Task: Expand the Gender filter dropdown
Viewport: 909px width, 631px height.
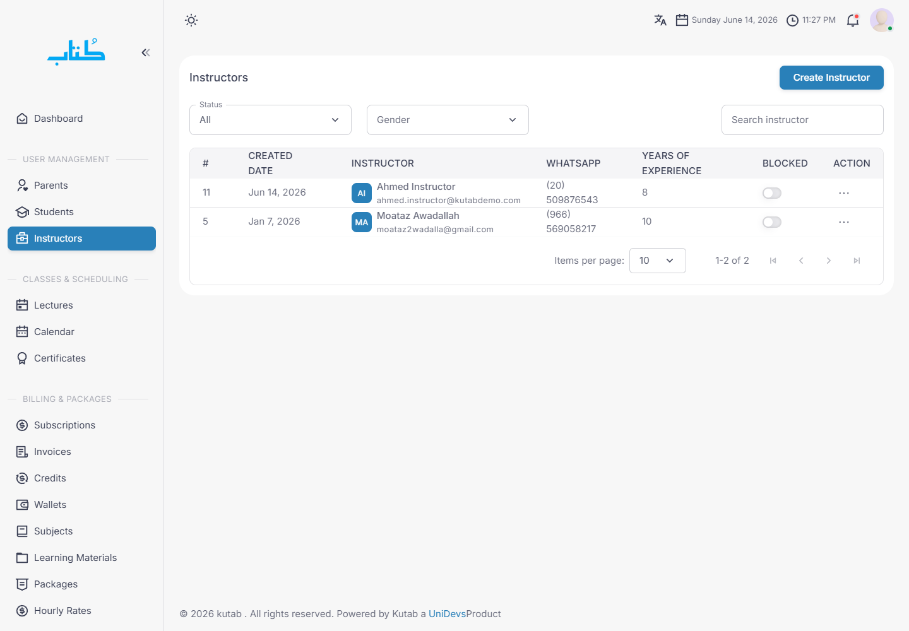Action: [x=448, y=120]
